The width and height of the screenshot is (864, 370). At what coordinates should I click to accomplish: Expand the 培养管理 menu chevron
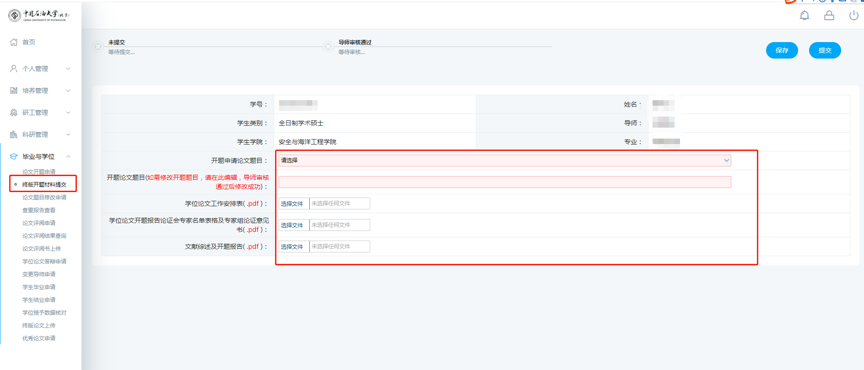[68, 91]
